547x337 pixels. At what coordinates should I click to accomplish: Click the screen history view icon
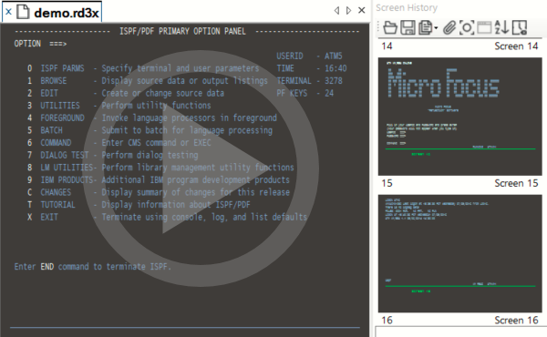coord(519,27)
